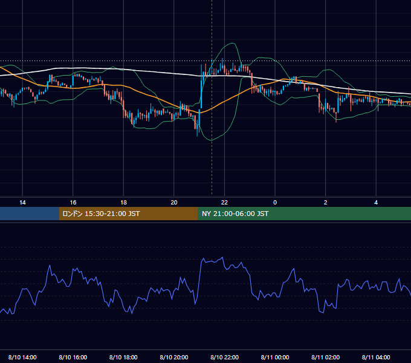Viewport: 411px width, 363px height.
Task: Click the 22 hour axis label
Action: 224,203
